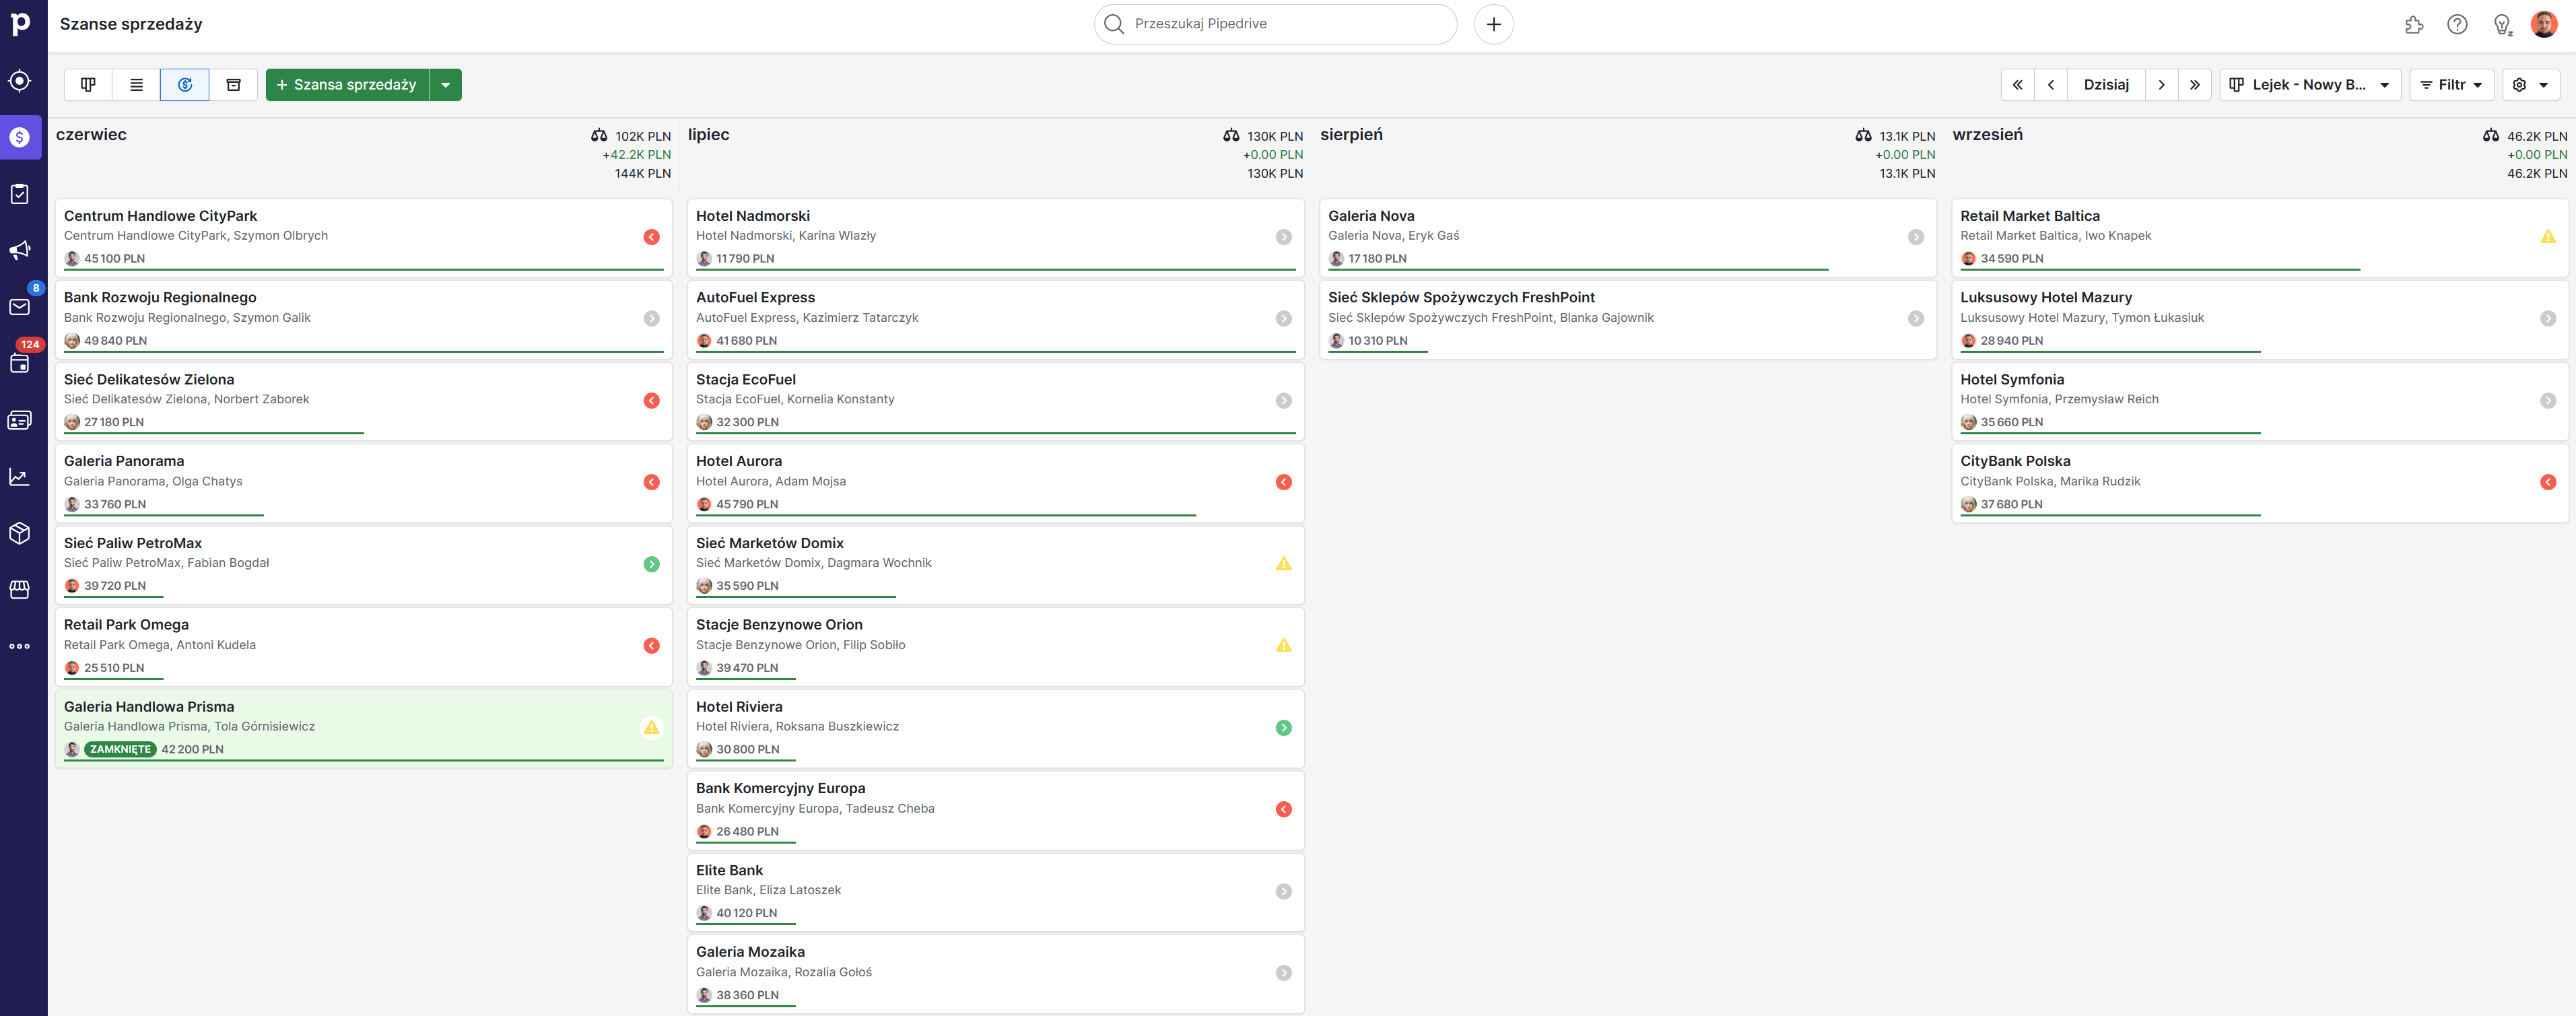This screenshot has height=1016, width=2576.
Task: Click green activity icon on Sieć Paliw PetroMax
Action: click(x=652, y=564)
